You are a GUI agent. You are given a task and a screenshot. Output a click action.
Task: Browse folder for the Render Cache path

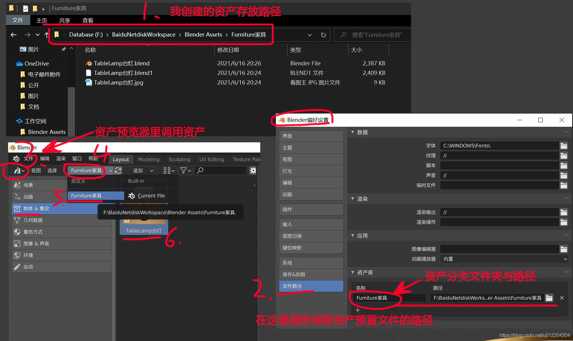coord(564,222)
